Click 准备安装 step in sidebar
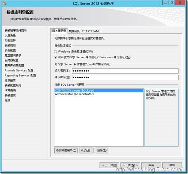This screenshot has width=188, height=174. pos(10,90)
